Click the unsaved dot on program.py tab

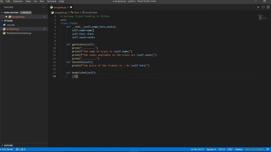[x=71, y=7]
